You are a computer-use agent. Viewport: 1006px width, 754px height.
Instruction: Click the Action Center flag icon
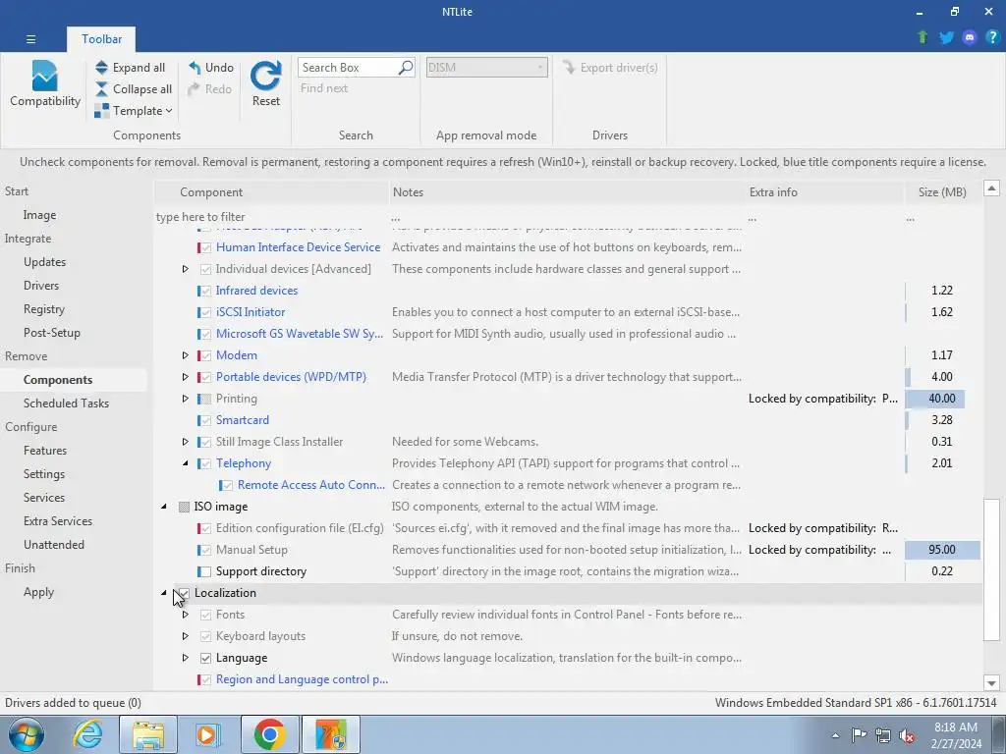(859, 734)
